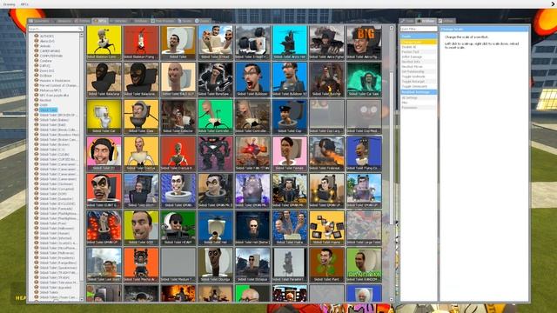The image size is (557, 313).
Task: Spawn the Skibidi Toilet Cat on yellow
Action: coord(104,117)
